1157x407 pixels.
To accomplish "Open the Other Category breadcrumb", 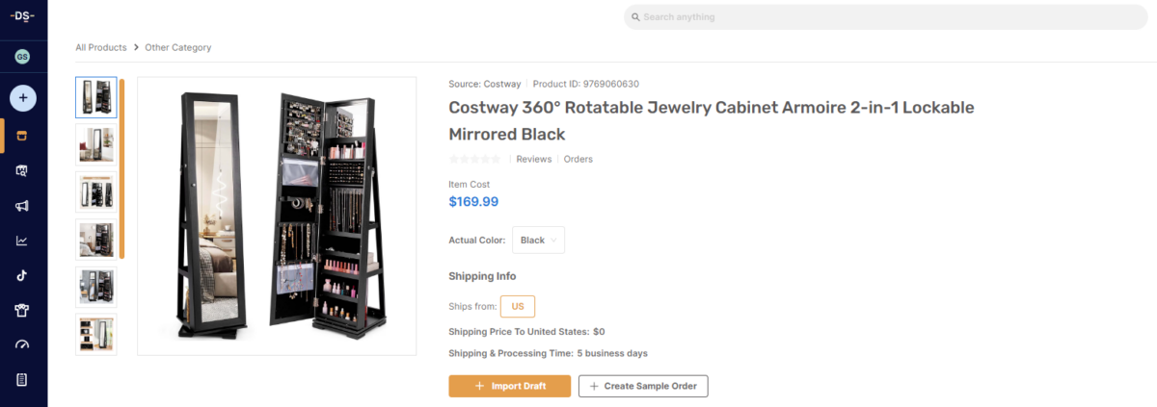I will (178, 47).
